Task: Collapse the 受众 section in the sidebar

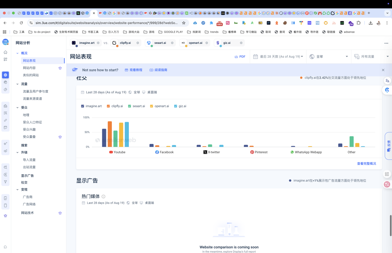Action: [17, 108]
